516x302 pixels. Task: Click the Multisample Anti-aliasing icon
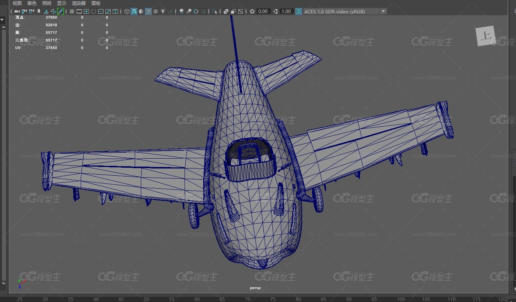click(x=196, y=11)
